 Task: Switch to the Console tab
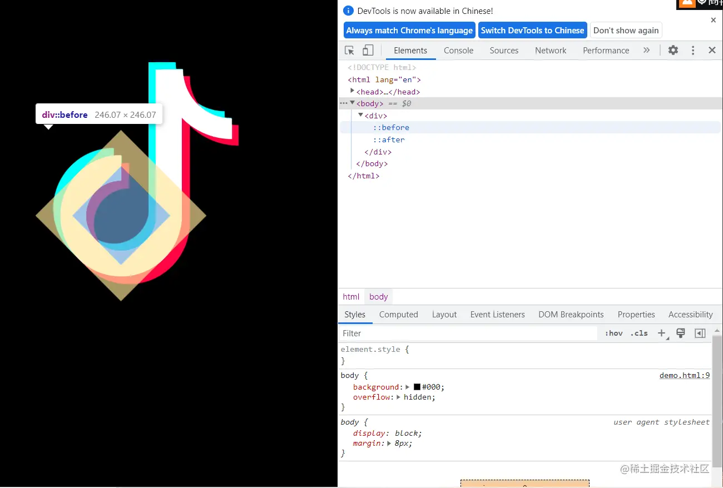pos(458,50)
